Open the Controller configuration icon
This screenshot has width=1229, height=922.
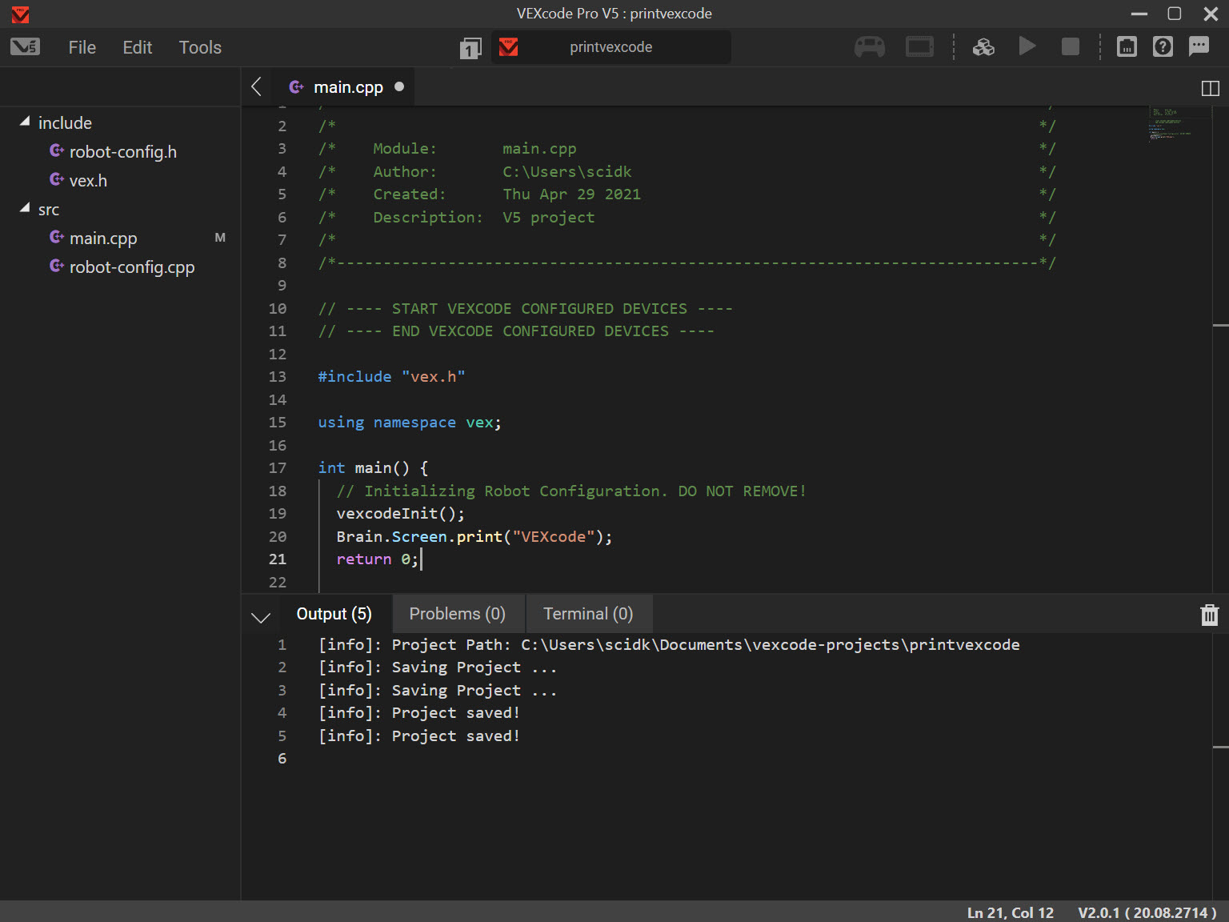pyautogui.click(x=870, y=46)
